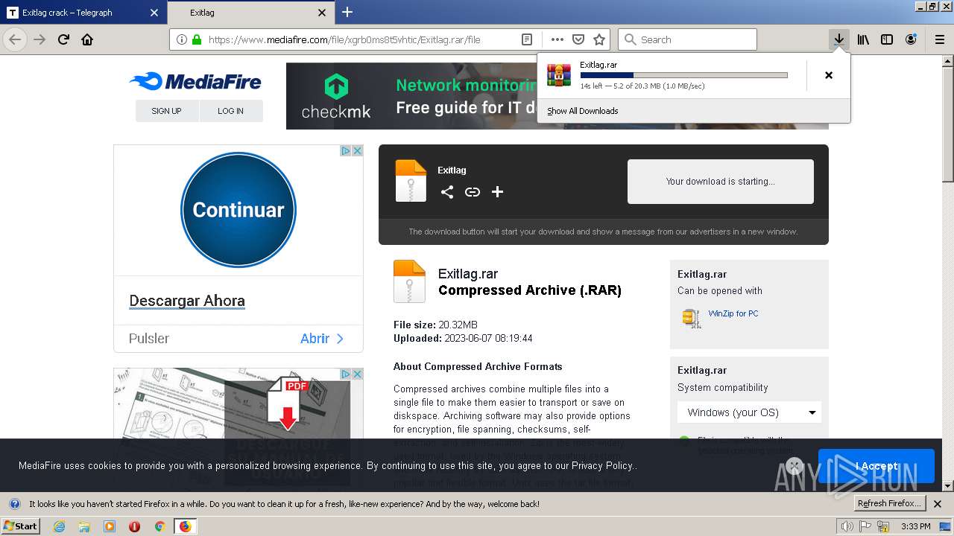Save page to Pocket icon
954x536 pixels.
[578, 39]
